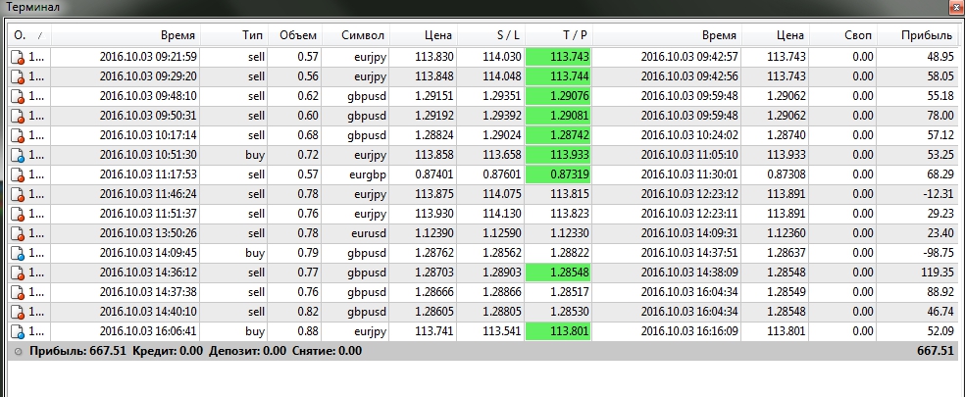
Task: Sort by the Своп column header
Action: [x=842, y=35]
